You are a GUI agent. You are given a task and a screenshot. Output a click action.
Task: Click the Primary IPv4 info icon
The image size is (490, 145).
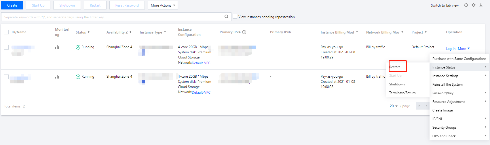pos(244,32)
